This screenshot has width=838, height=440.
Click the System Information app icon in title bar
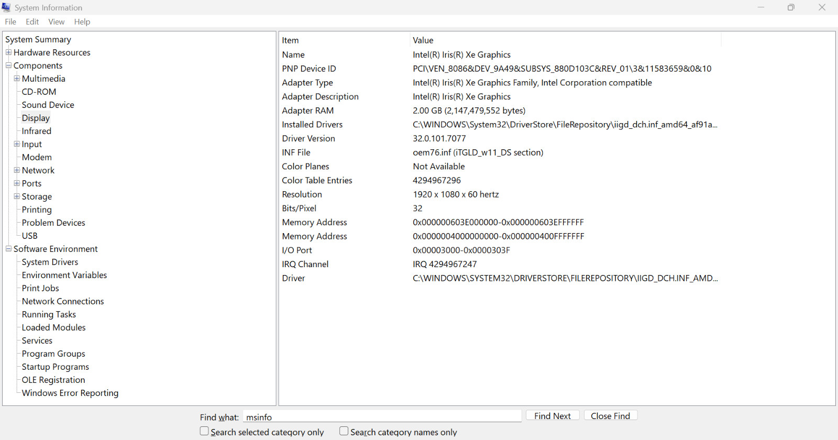pos(6,7)
